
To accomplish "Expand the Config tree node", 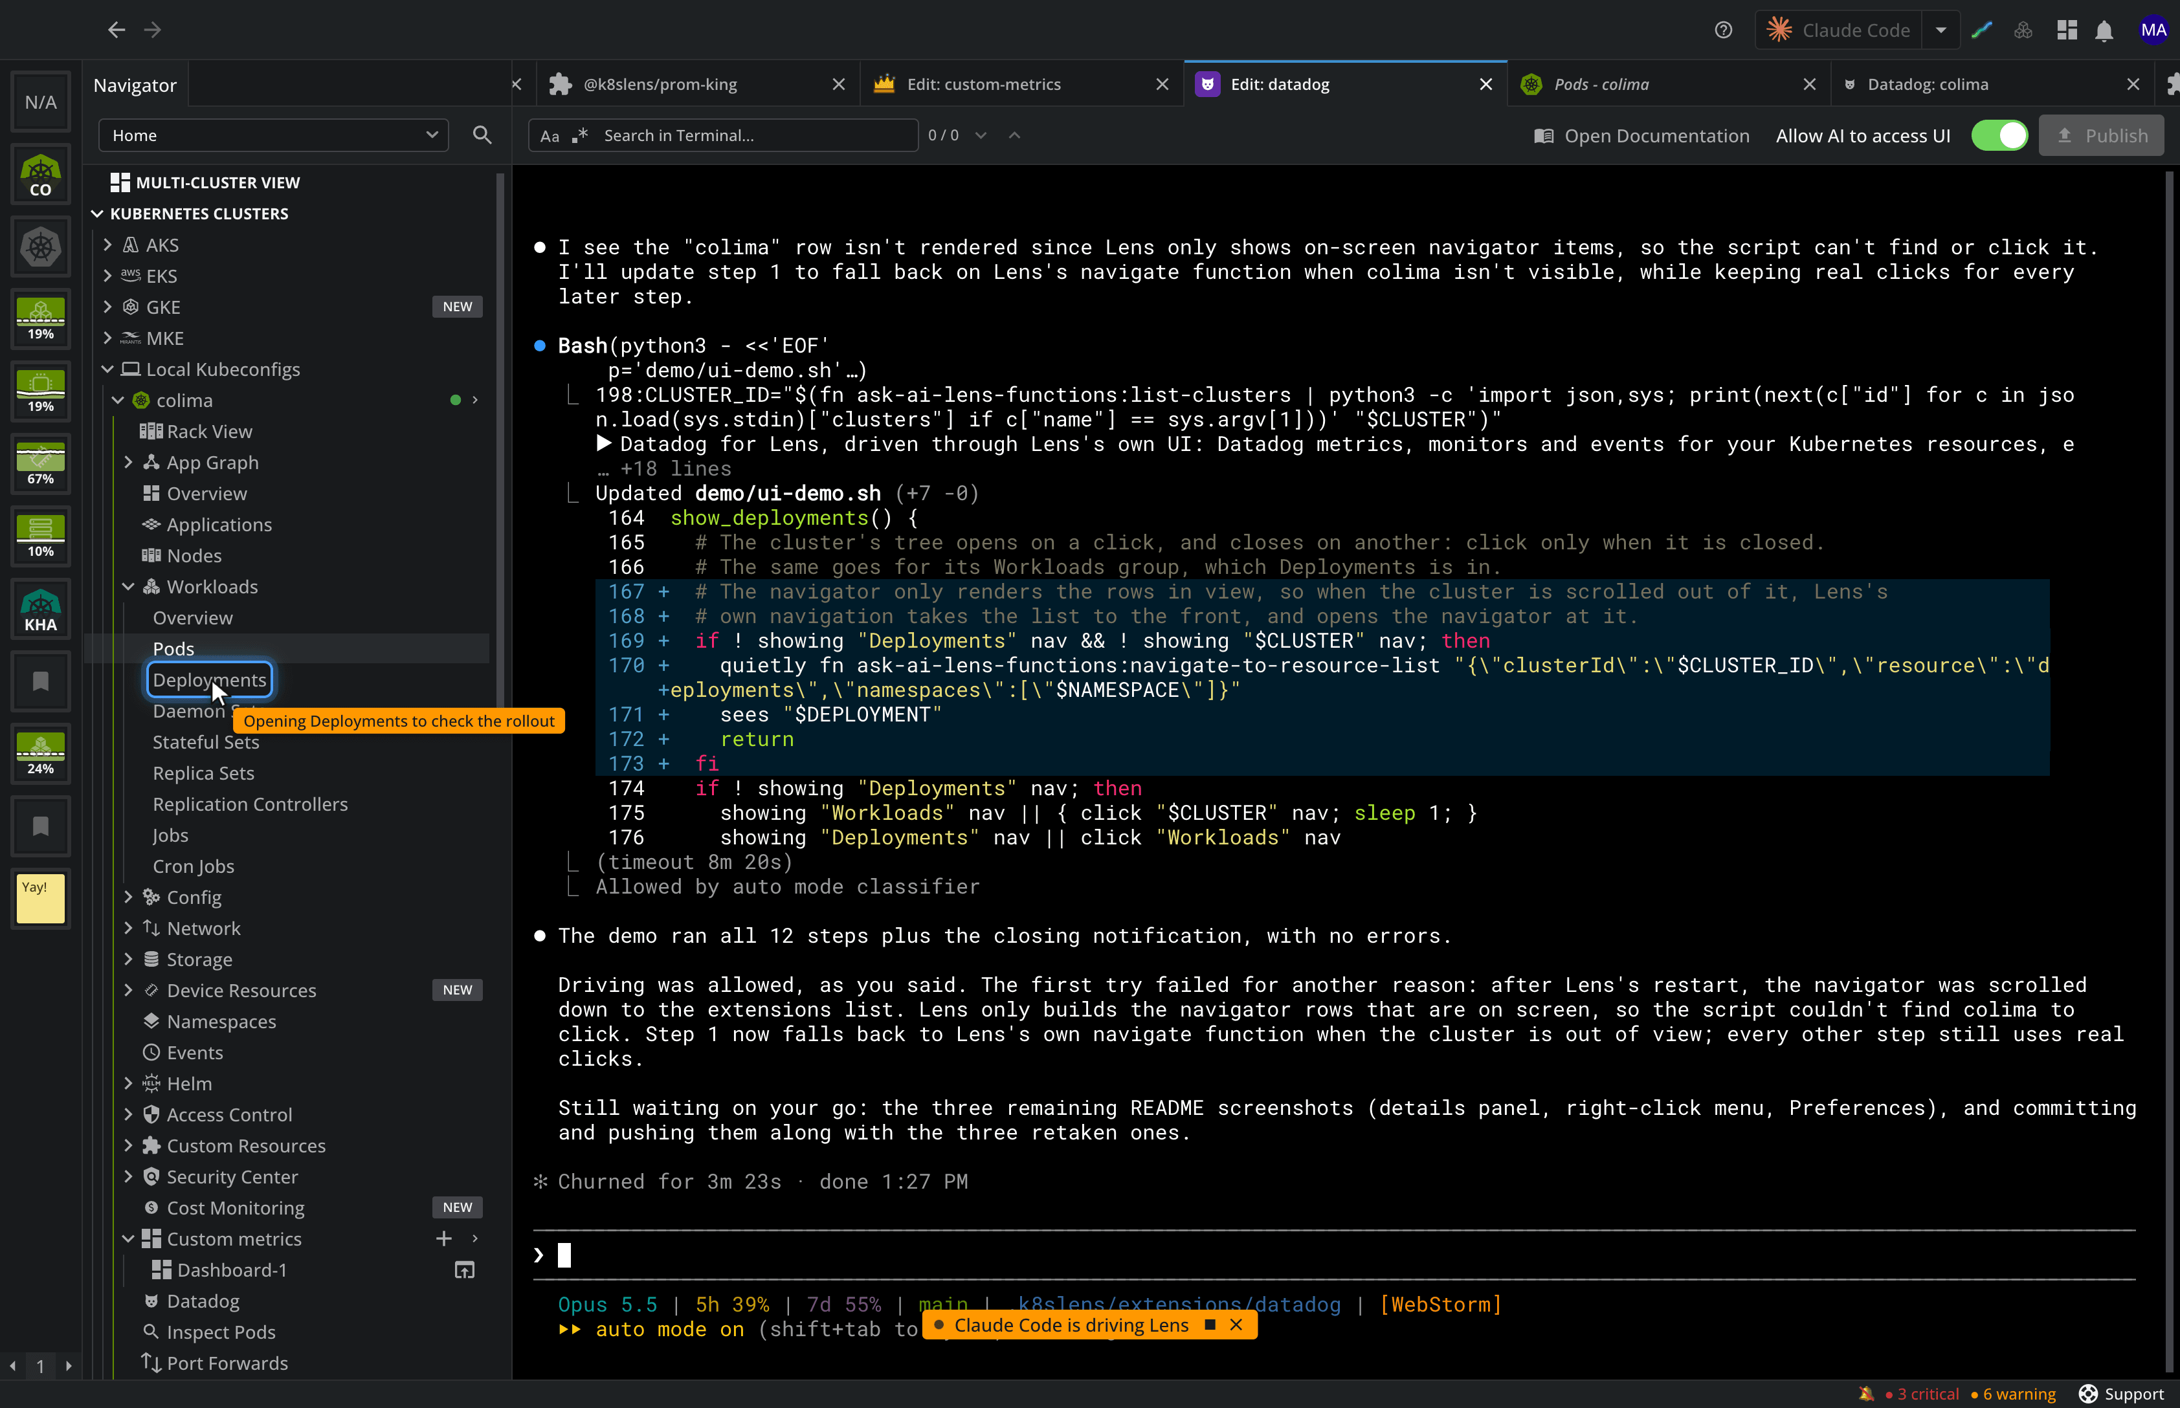I will (129, 898).
